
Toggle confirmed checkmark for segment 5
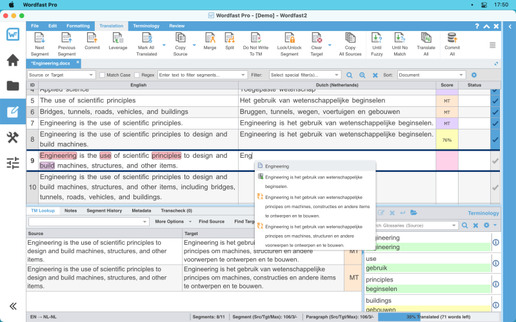495,101
